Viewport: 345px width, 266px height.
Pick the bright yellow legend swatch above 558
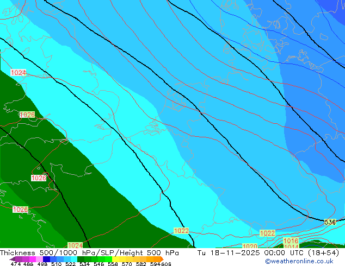[x=115, y=259]
